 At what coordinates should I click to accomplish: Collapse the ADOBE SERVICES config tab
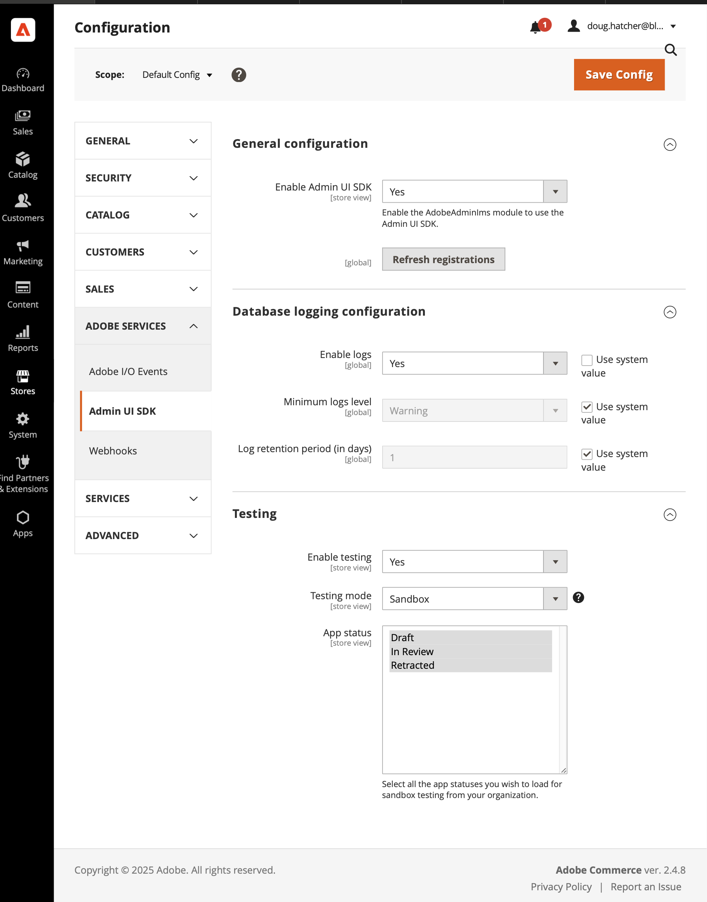pos(143,326)
